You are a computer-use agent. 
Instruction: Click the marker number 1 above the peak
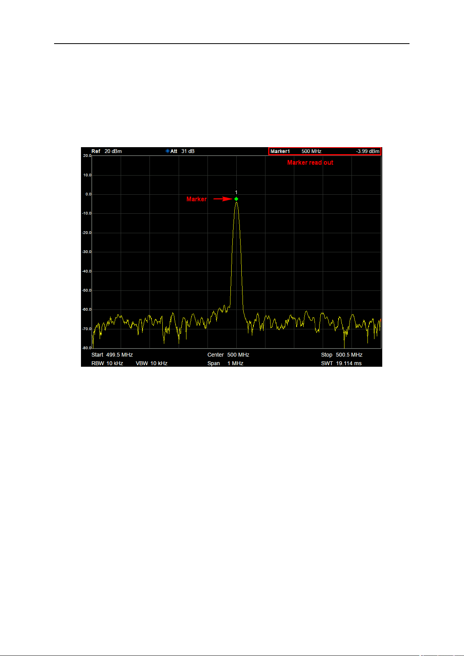[236, 192]
